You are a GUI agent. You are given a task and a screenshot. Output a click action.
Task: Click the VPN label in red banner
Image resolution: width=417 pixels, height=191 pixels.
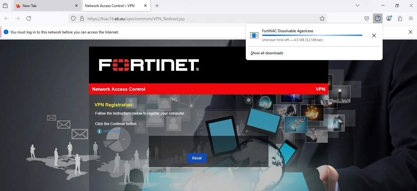(x=320, y=89)
